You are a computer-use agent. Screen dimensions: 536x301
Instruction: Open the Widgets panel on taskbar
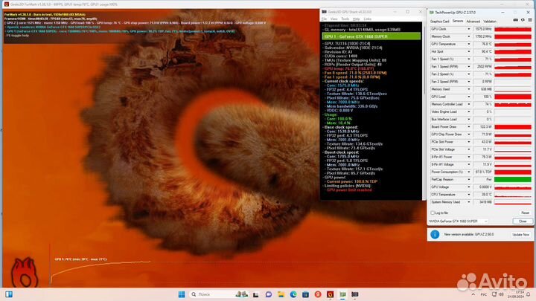[x=9, y=294]
